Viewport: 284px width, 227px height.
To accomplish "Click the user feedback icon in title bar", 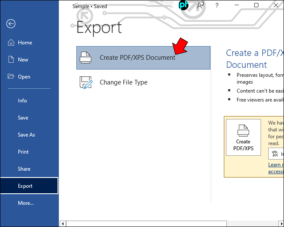I will pos(200,5).
